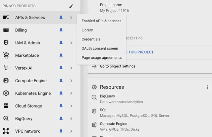The image size is (212, 137).
Task: Expand the IAM & Admin submenu chevron
Action: tap(71, 43)
